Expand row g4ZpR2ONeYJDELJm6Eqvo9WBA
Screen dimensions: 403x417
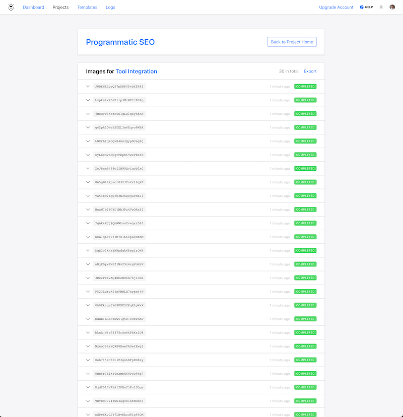point(88,127)
